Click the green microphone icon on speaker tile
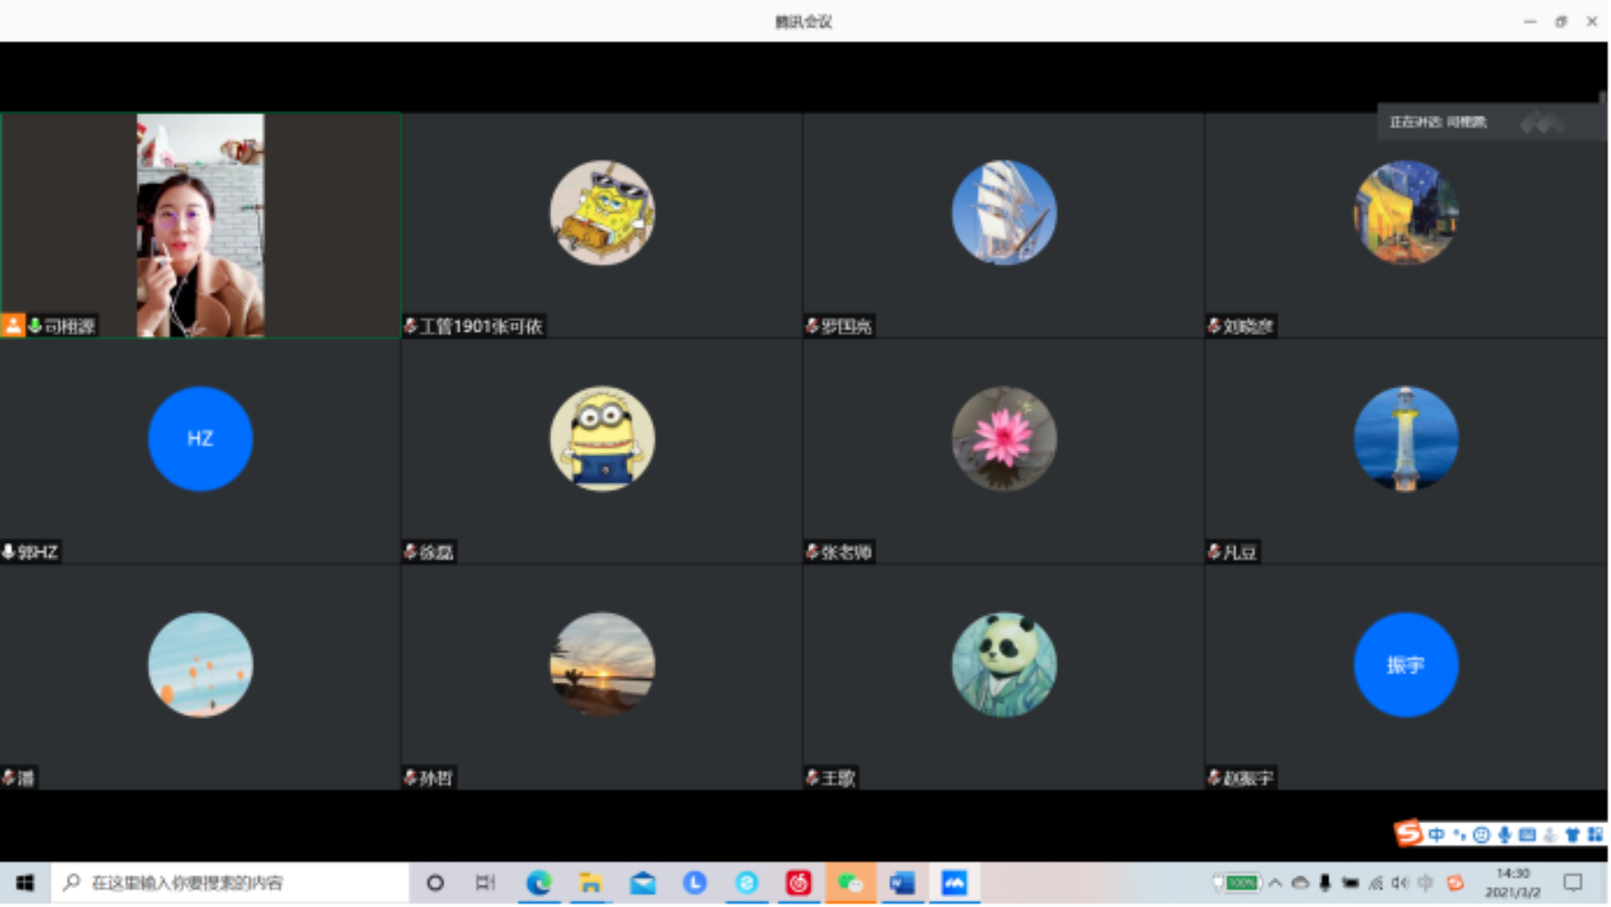1611x907 pixels. pyautogui.click(x=35, y=325)
